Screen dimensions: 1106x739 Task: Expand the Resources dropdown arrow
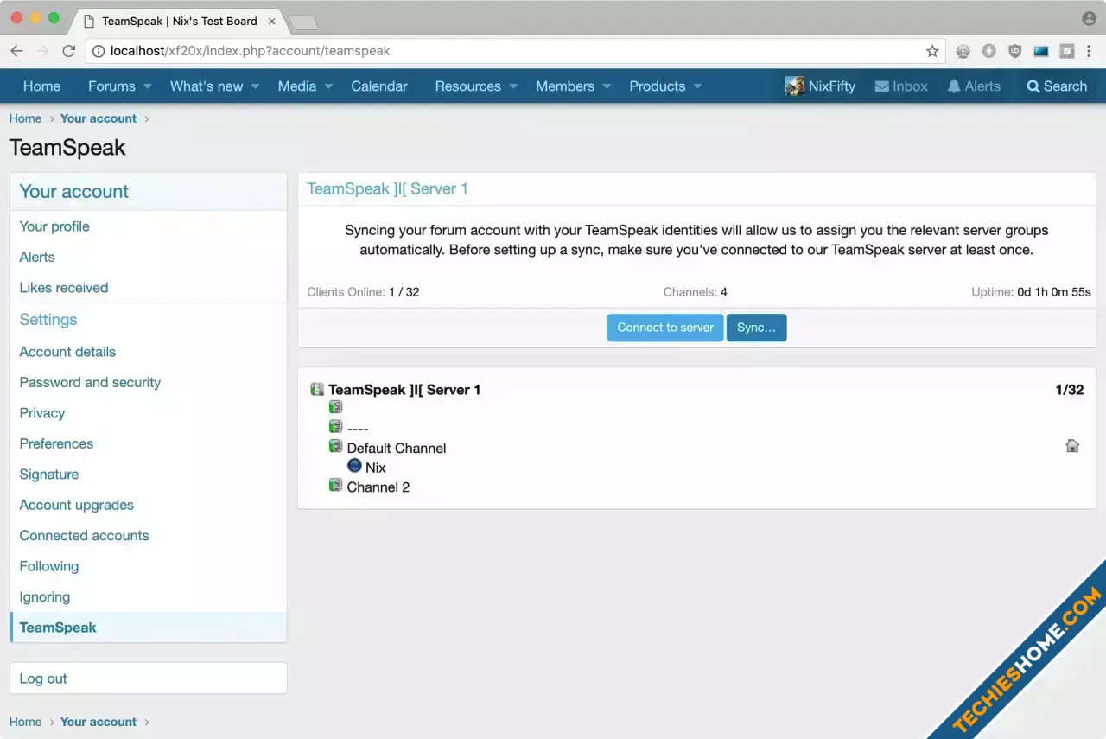(x=513, y=86)
